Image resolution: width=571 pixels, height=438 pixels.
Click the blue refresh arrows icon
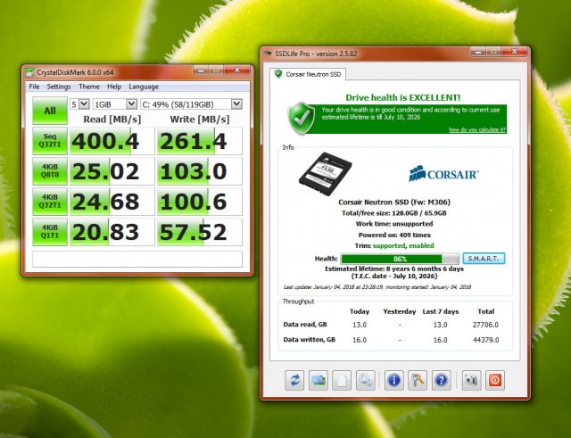click(294, 380)
